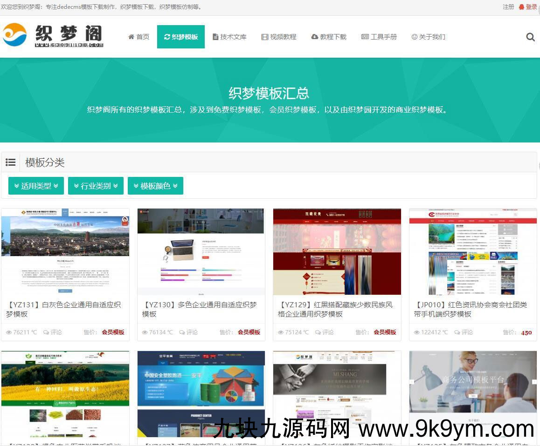Click the magnifying glass search icon
Screen dimensions: 540x446
pyautogui.click(x=530, y=37)
